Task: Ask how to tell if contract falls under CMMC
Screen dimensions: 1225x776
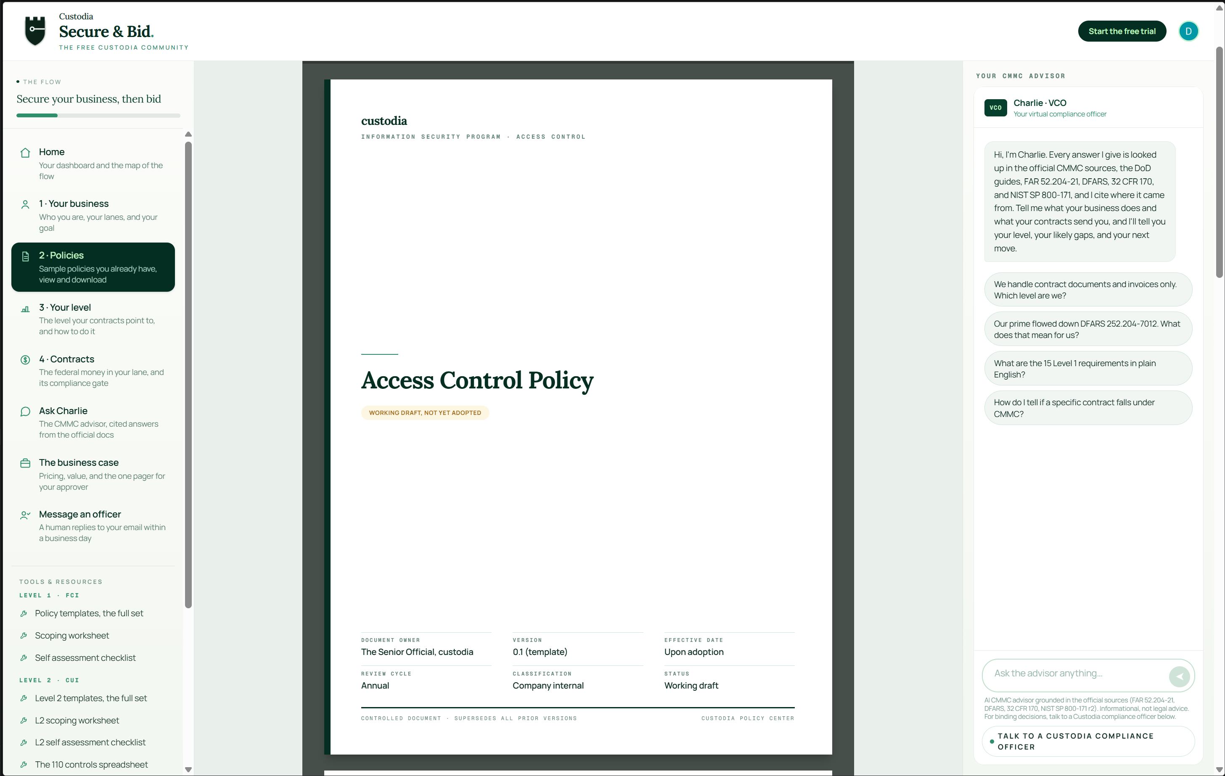Action: 1087,408
